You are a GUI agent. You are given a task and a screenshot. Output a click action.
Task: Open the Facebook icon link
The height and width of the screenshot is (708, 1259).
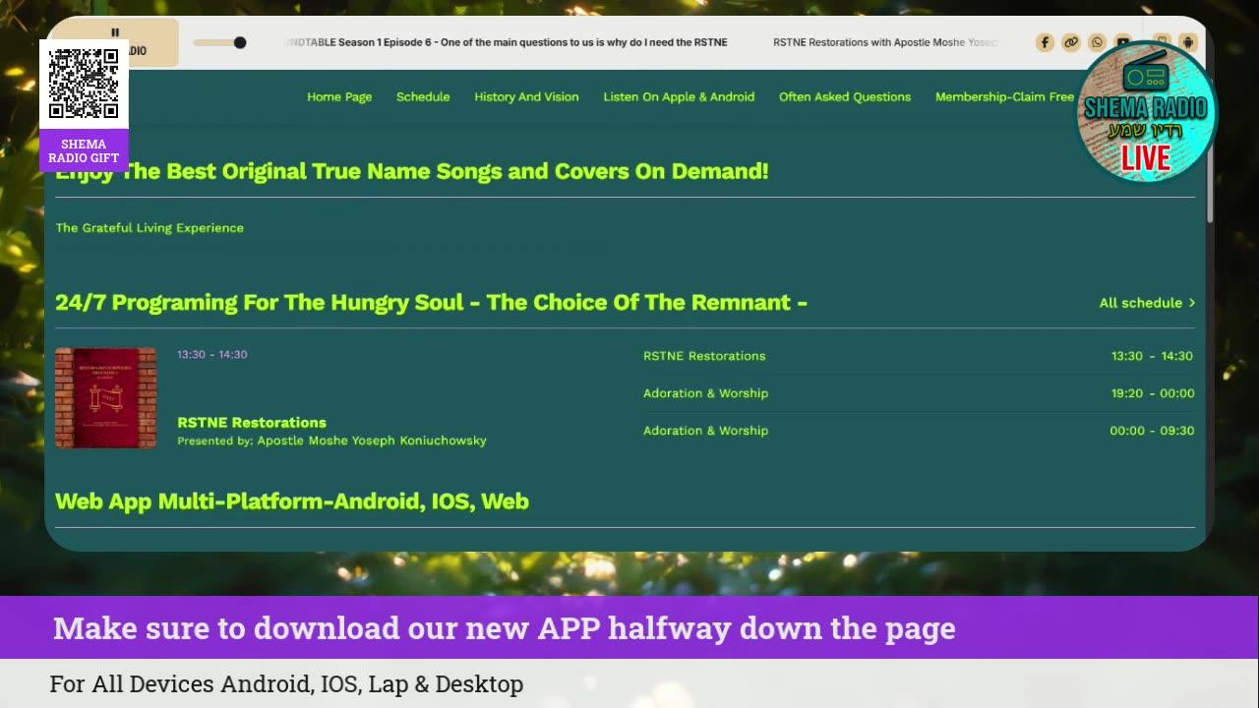pyautogui.click(x=1045, y=42)
